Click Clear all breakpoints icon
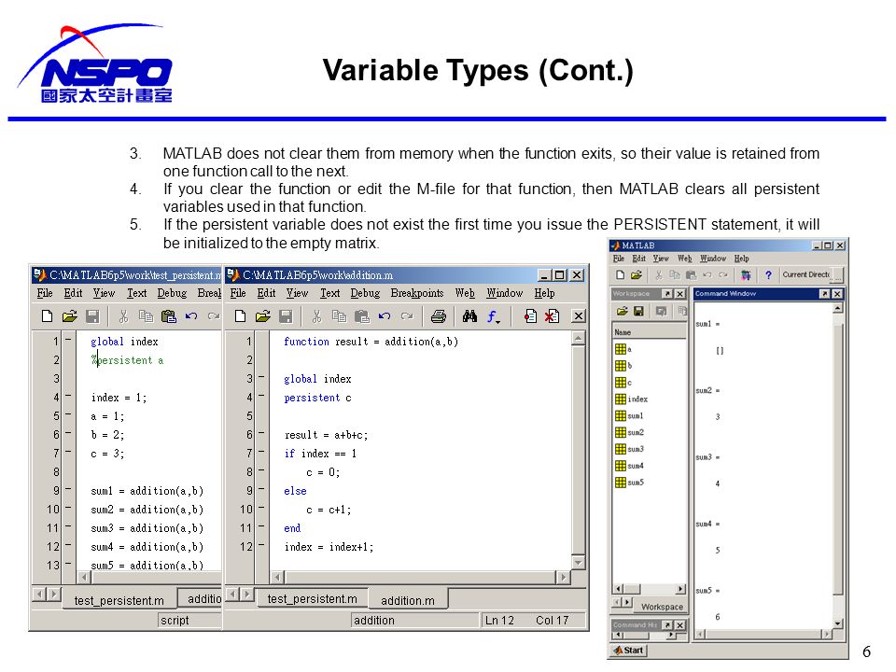The width and height of the screenshot is (896, 672). [x=552, y=316]
